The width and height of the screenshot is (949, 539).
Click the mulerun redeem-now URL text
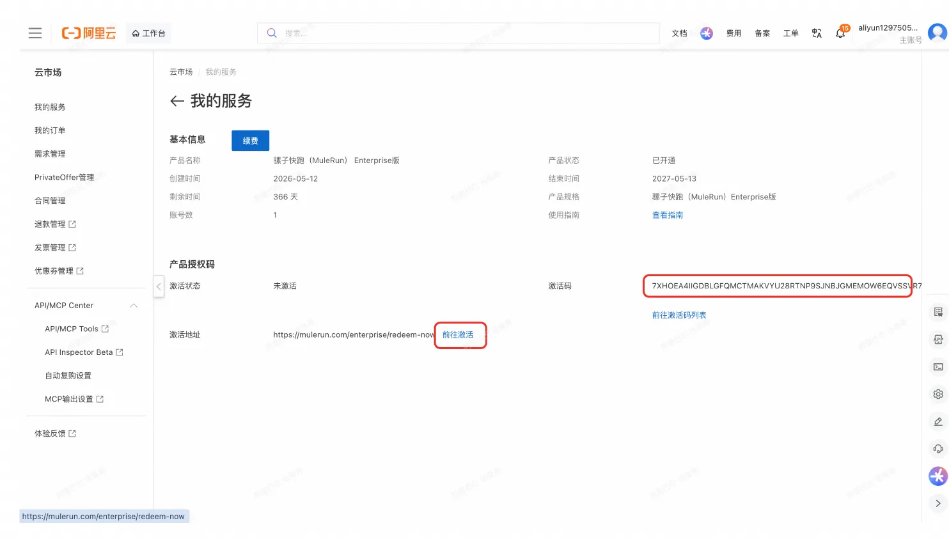click(x=354, y=335)
